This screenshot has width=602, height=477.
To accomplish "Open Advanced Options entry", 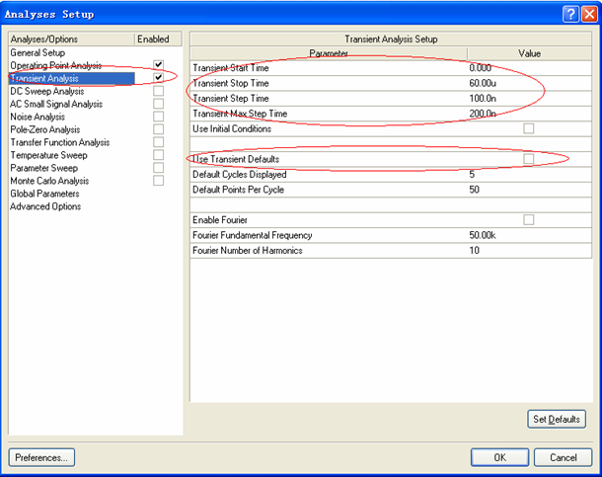I will 45,206.
